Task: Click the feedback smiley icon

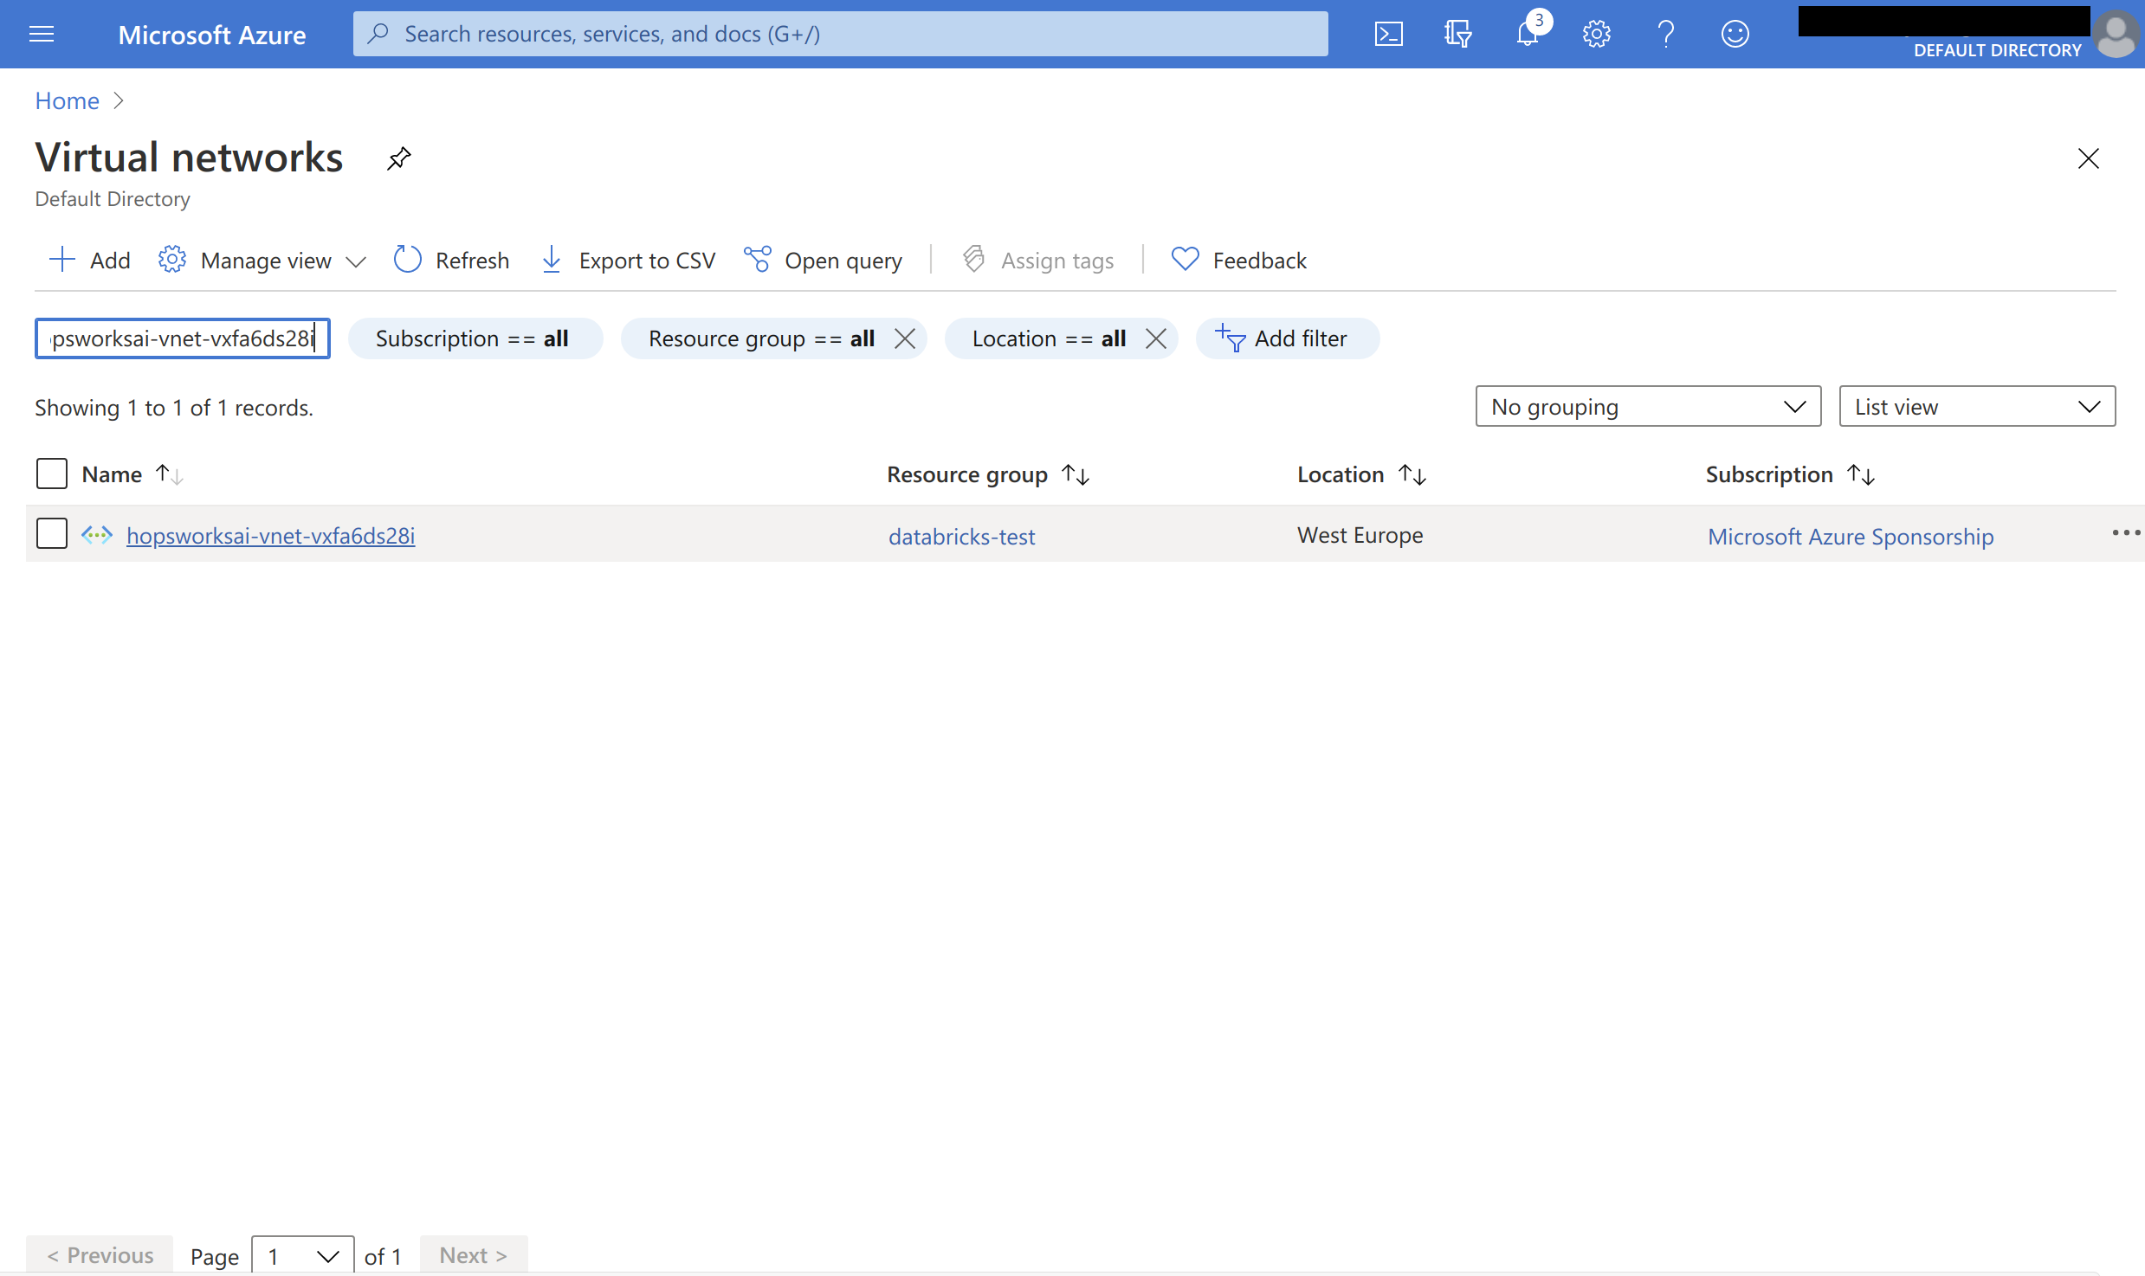Action: [1735, 34]
